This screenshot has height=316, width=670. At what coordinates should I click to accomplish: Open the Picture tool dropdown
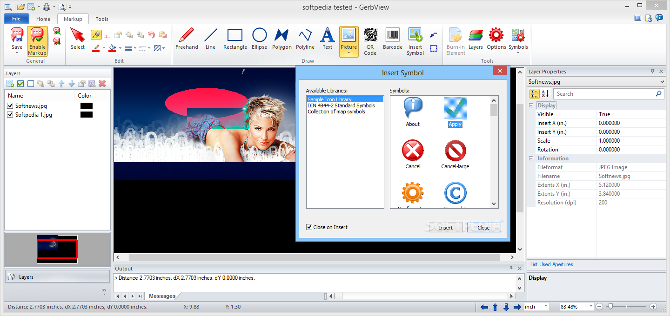point(348,53)
